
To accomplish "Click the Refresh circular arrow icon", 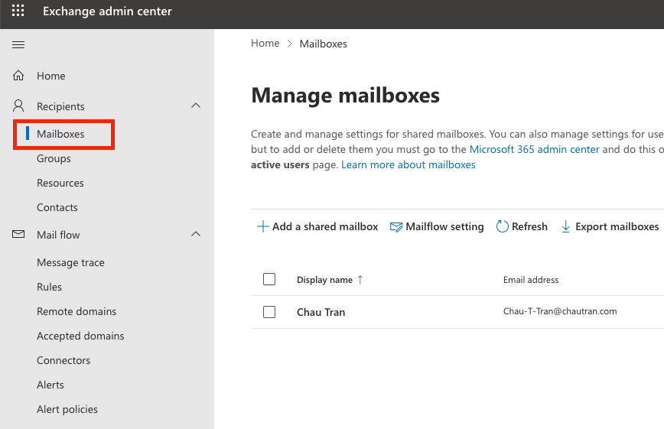I will 503,226.
